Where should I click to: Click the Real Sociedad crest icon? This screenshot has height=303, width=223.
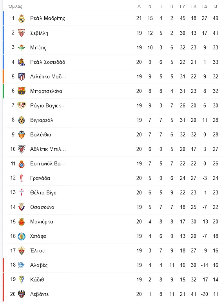[x=22, y=62]
